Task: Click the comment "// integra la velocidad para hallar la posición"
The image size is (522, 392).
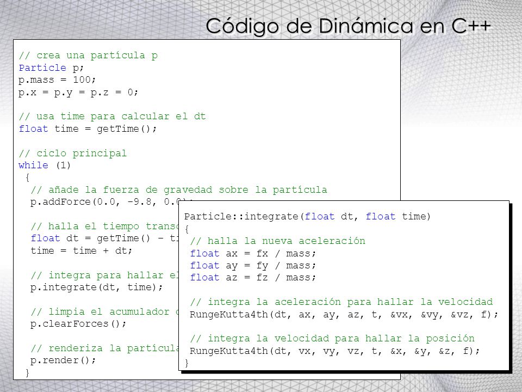Action: click(x=332, y=338)
